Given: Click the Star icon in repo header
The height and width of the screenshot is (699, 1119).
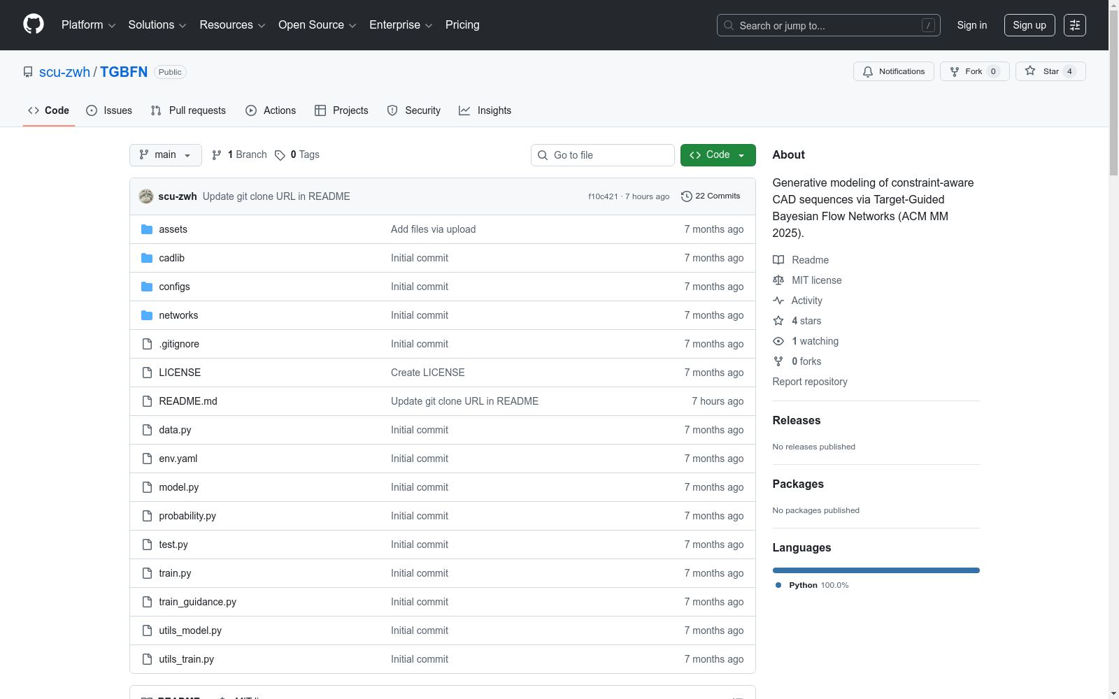Looking at the screenshot, I should point(1030,71).
